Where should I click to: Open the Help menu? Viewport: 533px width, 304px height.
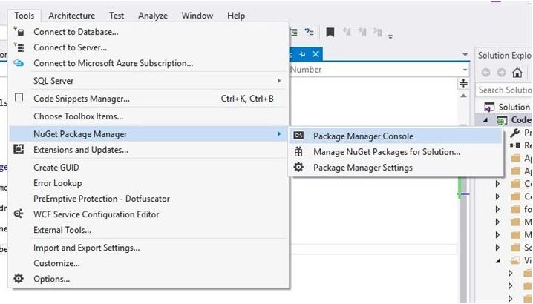pos(236,16)
